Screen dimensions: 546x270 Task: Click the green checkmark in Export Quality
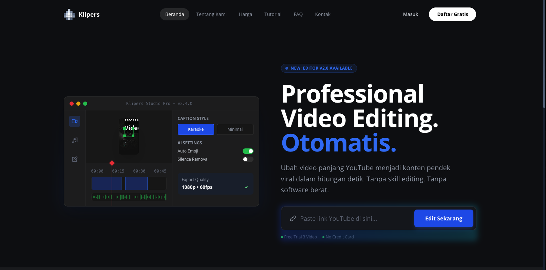(247, 187)
